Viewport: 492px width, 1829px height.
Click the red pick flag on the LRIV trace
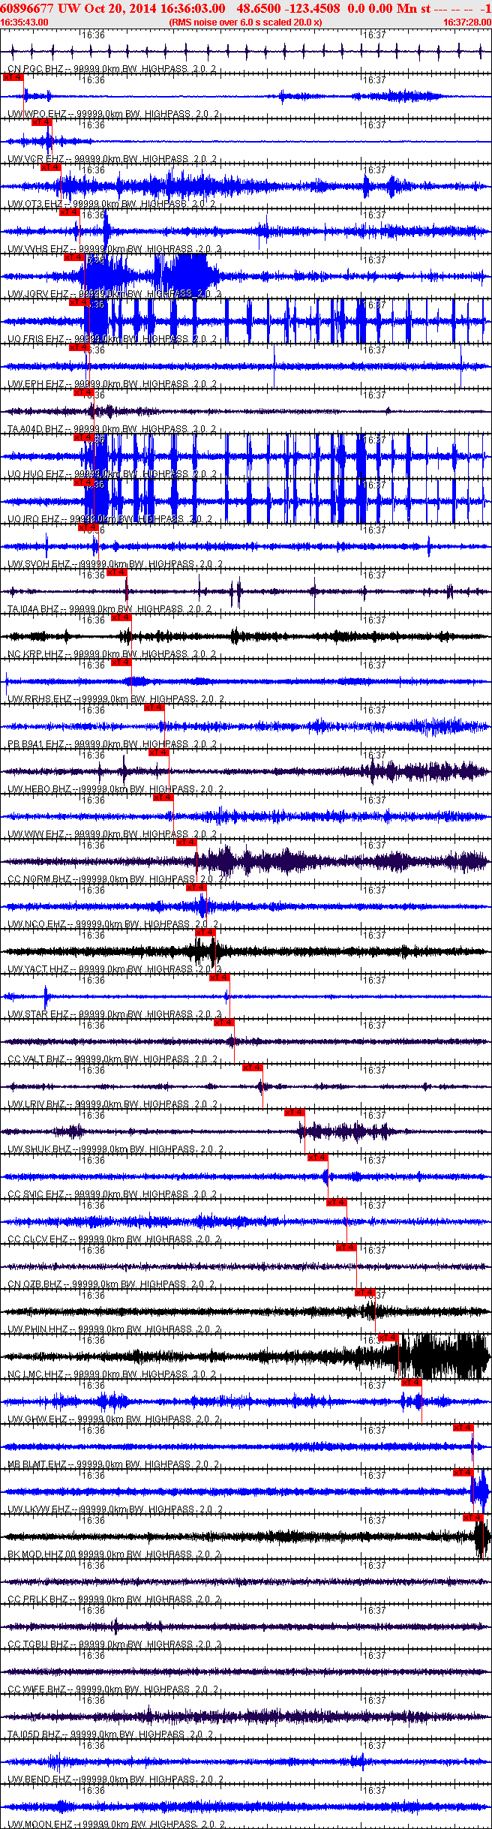click(x=253, y=1068)
